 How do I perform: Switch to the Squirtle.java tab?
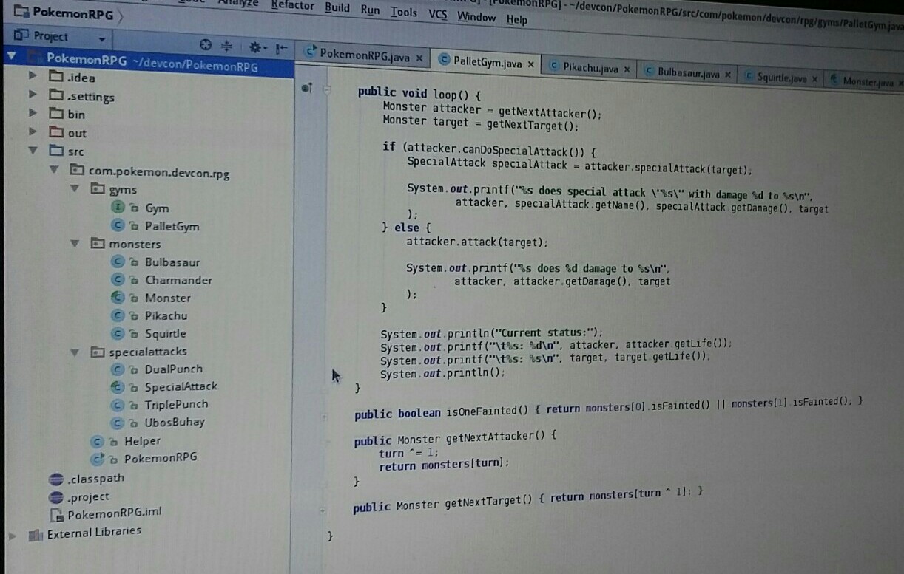[782, 78]
